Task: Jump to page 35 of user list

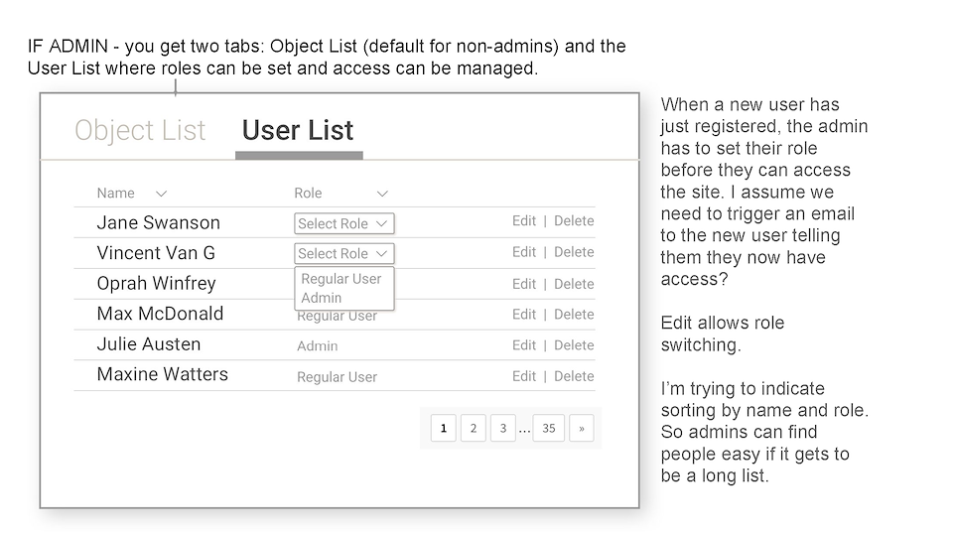Action: tap(548, 429)
